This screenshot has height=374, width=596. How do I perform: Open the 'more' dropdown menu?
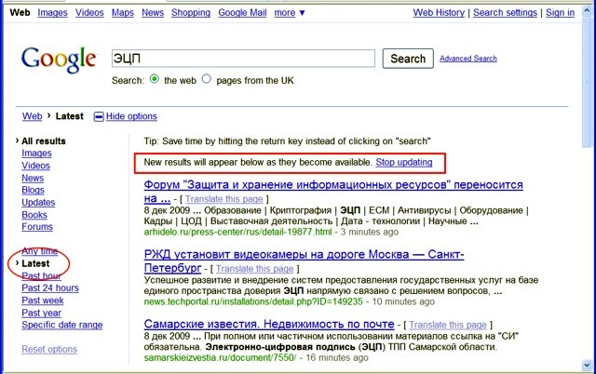point(290,13)
